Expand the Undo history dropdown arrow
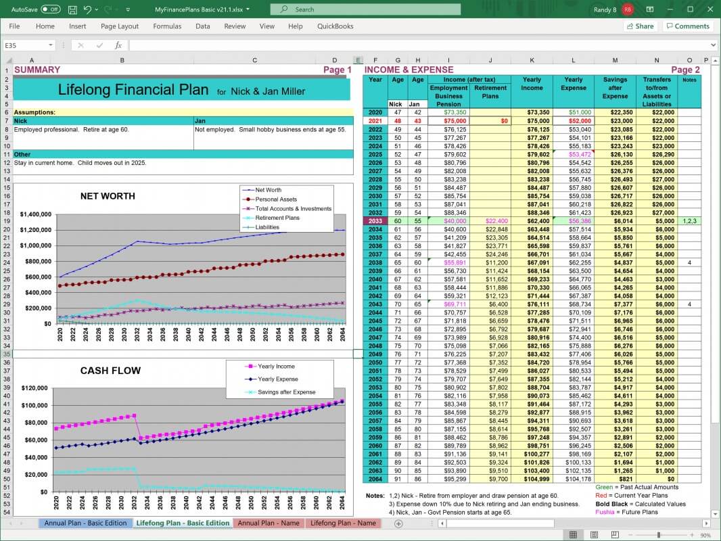 [x=95, y=9]
